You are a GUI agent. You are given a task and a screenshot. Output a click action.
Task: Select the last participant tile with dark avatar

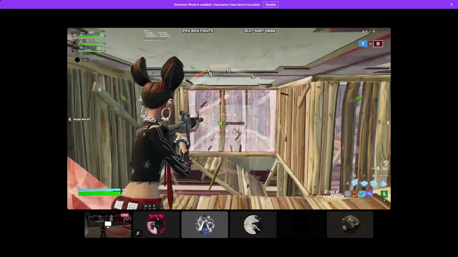point(350,225)
